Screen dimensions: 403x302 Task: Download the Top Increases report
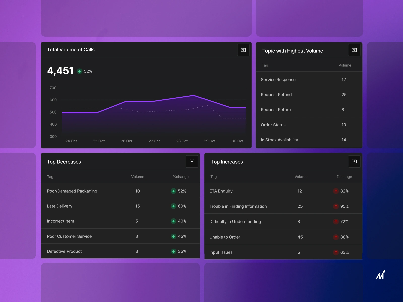[354, 161]
